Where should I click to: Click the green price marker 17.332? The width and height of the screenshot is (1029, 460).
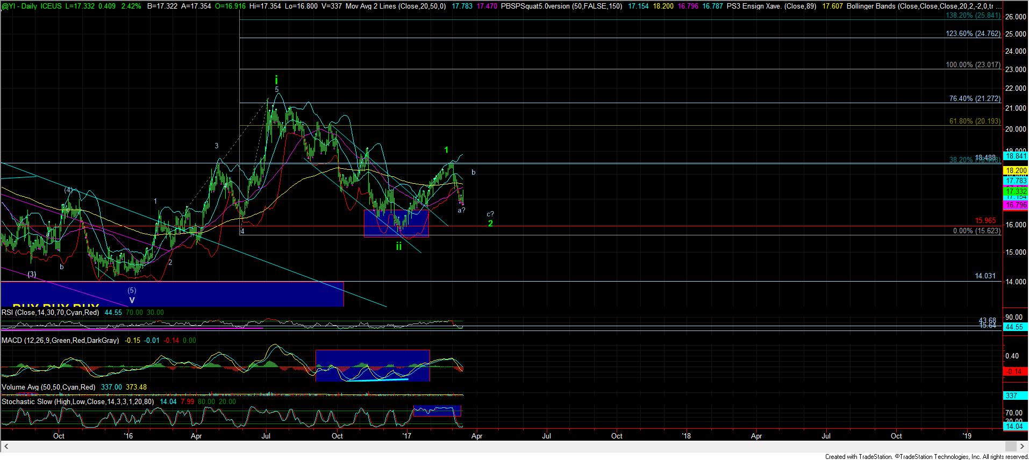click(1016, 192)
